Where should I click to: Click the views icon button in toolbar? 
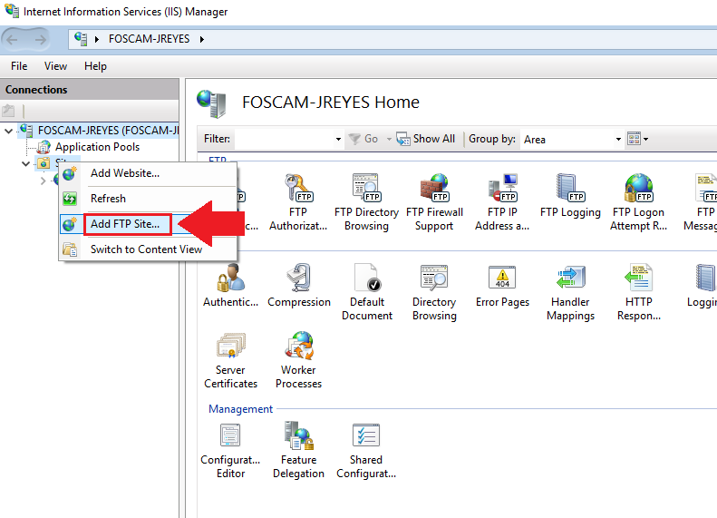[x=634, y=139]
